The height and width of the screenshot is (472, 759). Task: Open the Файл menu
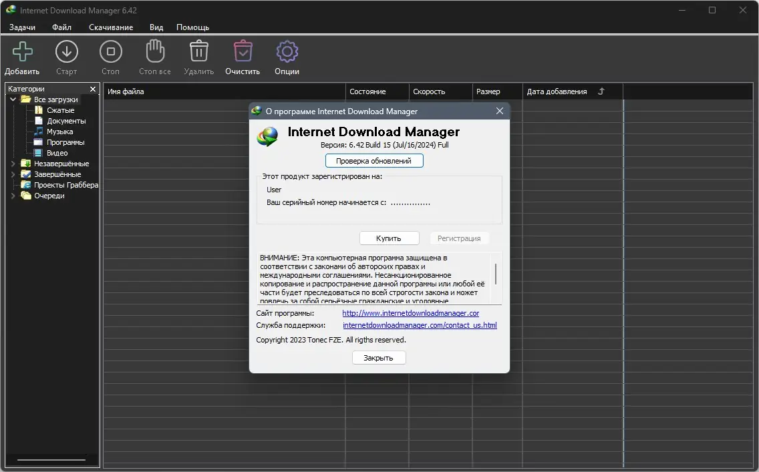click(x=62, y=27)
